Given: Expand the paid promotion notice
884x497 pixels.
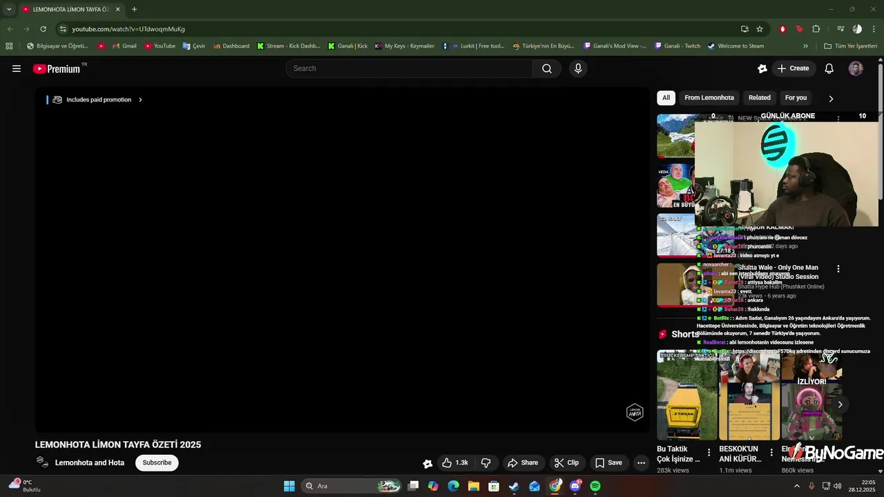Looking at the screenshot, I should point(94,99).
